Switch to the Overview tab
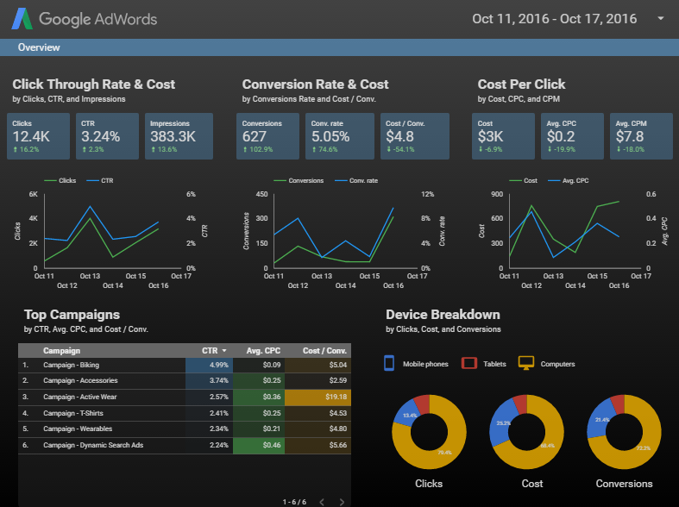Screen dimensions: 679x507 pos(39,47)
